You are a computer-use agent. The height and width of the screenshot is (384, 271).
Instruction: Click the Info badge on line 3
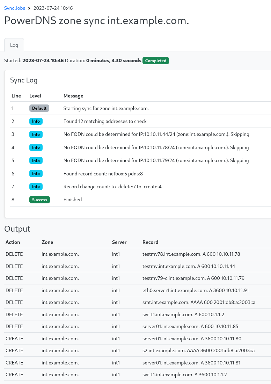(36, 134)
